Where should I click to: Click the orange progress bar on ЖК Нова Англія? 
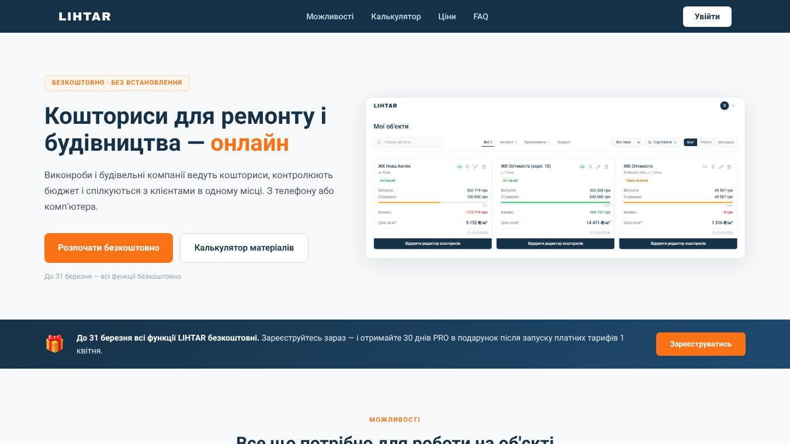[433, 202]
